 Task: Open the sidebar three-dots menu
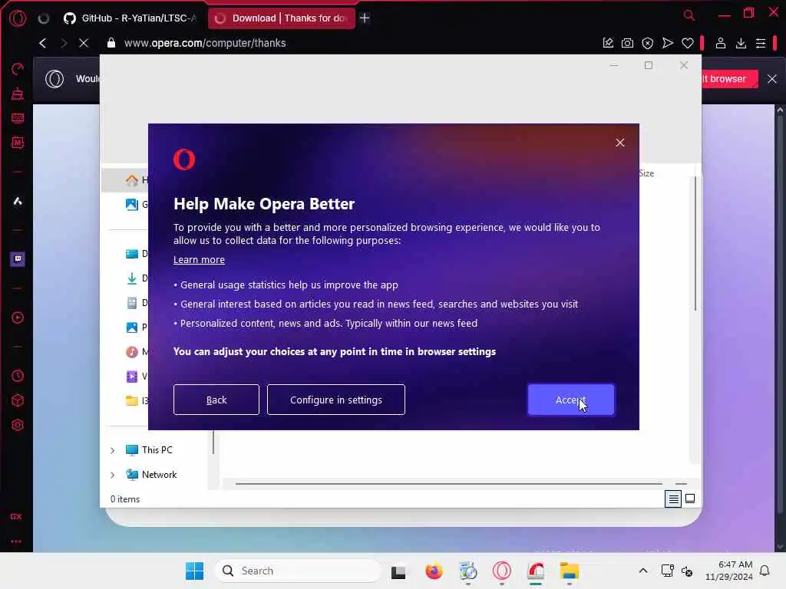pyautogui.click(x=16, y=541)
